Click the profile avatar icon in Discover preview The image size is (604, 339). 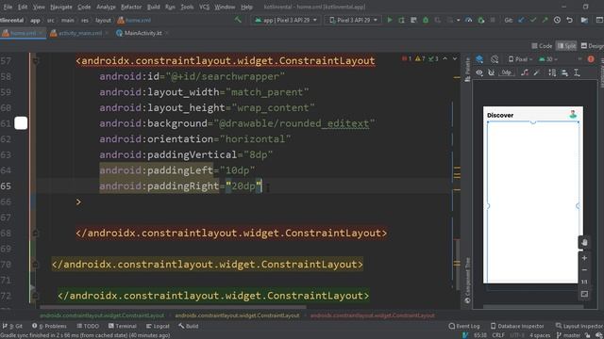573,114
